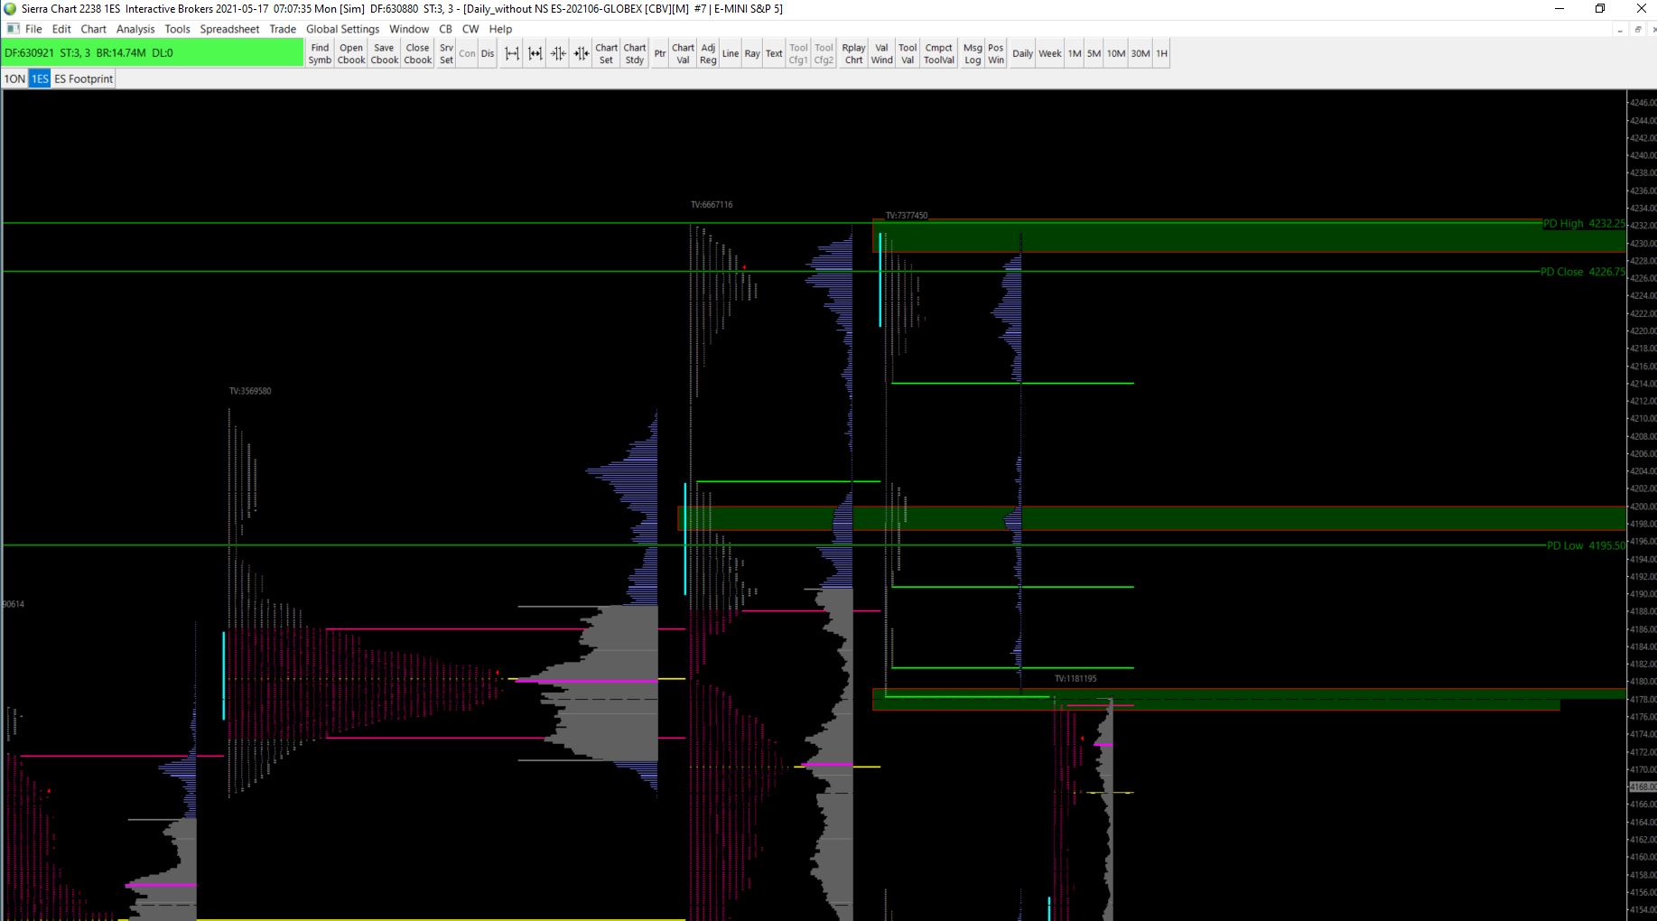Open the CB menu
The image size is (1657, 921).
click(x=445, y=29)
